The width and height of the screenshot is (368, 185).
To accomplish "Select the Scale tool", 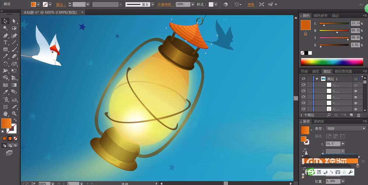I will [x=14, y=64].
